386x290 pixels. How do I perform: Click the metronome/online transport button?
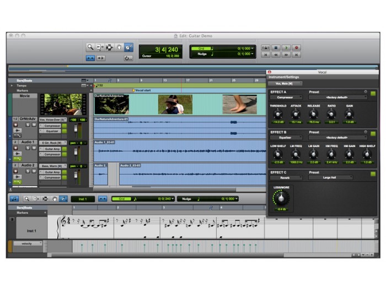click(265, 48)
